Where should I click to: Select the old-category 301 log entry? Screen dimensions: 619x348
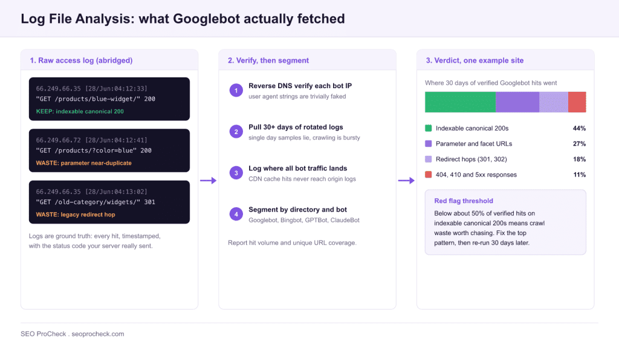tap(109, 202)
